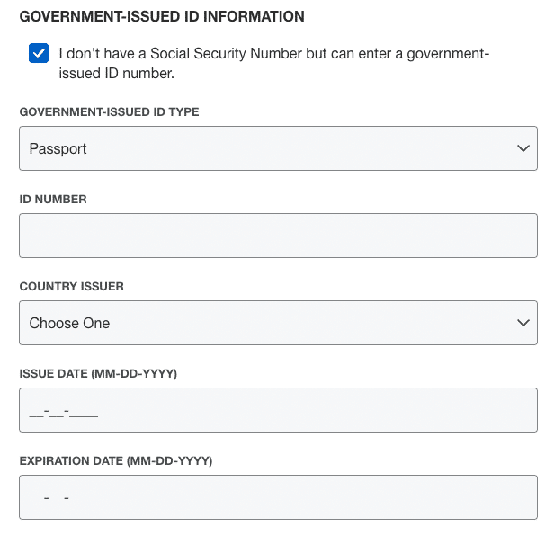The height and width of the screenshot is (544, 554).
Task: Click the "Choose One" placeholder text
Action: (x=69, y=323)
